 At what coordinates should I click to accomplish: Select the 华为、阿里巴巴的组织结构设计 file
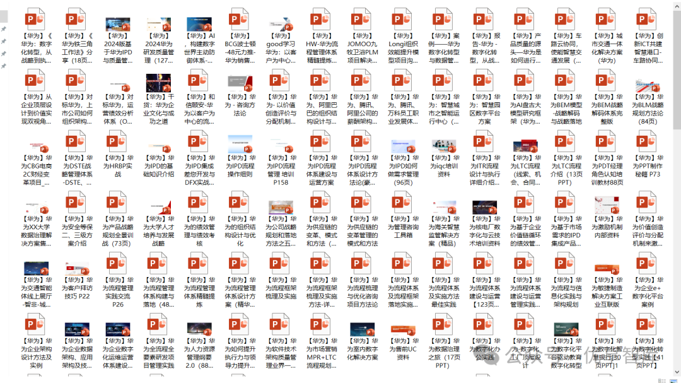tap(322, 81)
